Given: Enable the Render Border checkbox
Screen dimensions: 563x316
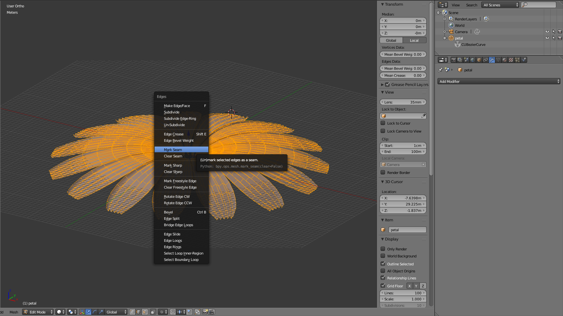Looking at the screenshot, I should 383,172.
